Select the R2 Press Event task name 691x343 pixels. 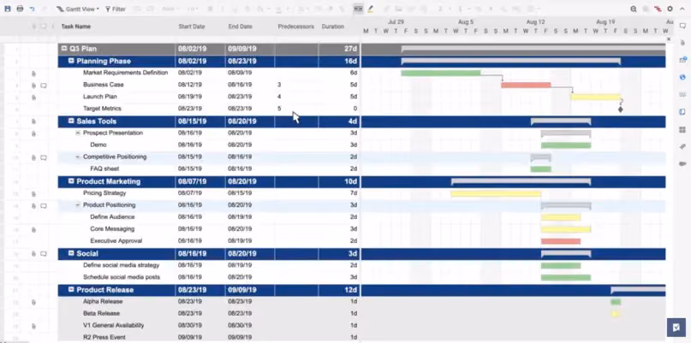(x=104, y=337)
